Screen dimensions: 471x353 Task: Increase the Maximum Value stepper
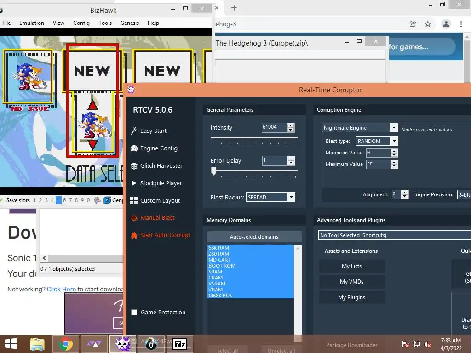[x=394, y=162]
